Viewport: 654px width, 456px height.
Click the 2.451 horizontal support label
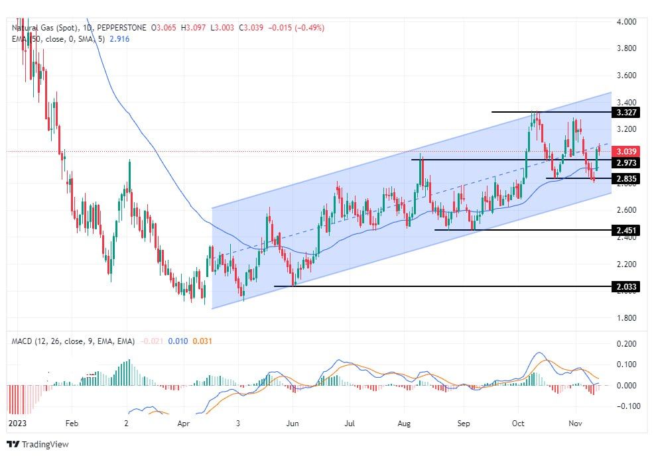(626, 229)
